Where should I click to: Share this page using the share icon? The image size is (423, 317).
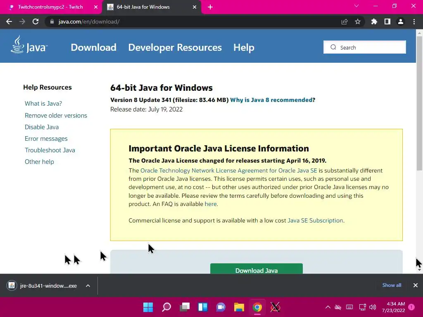coord(345,21)
